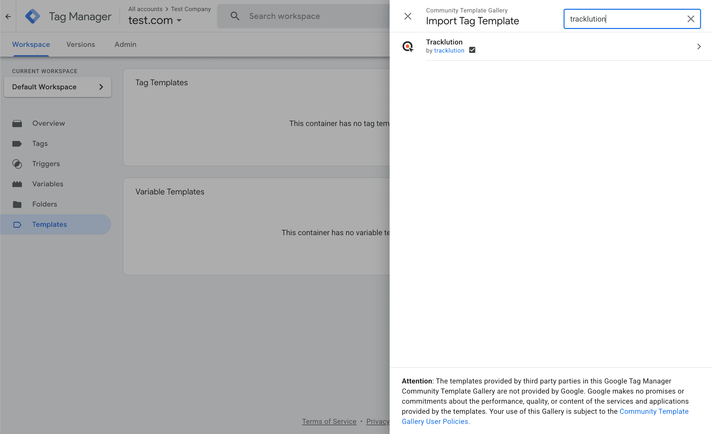Click the CURRENT WORKSPACE label

(x=45, y=71)
